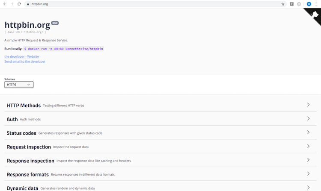321x191 pixels.
Task: Reload the httpbin.org page
Action: pyautogui.click(x=19, y=4)
